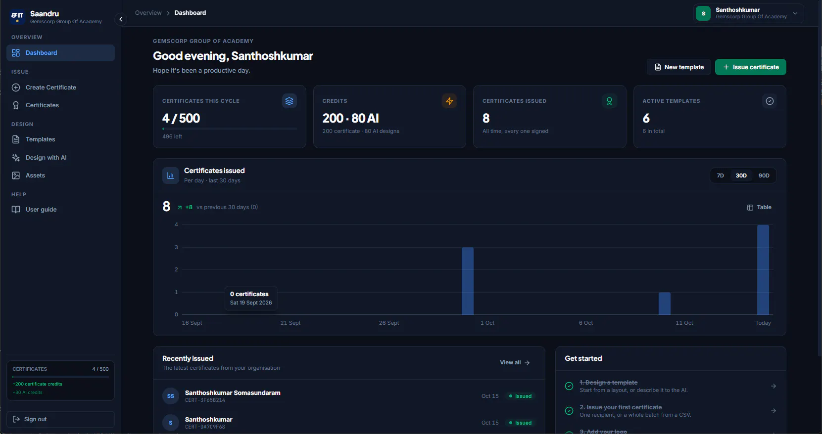Toggle the chart Table view

click(759, 208)
